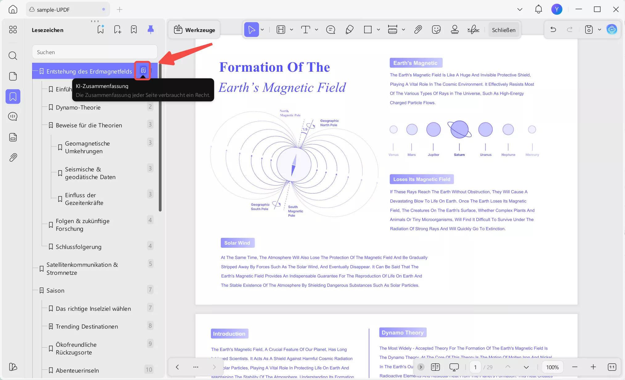This screenshot has width=625, height=380.
Task: Open the UPDF AI assistant icon
Action: 612,30
